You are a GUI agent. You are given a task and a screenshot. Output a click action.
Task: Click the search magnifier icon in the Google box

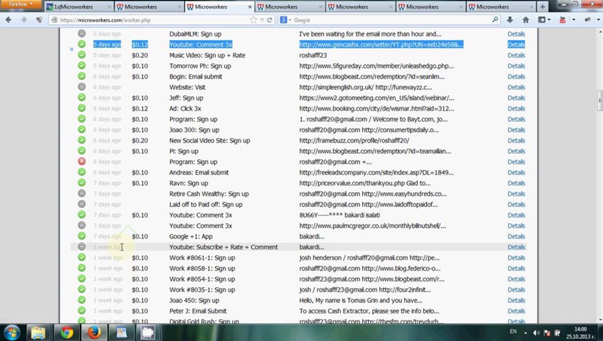tap(495, 20)
